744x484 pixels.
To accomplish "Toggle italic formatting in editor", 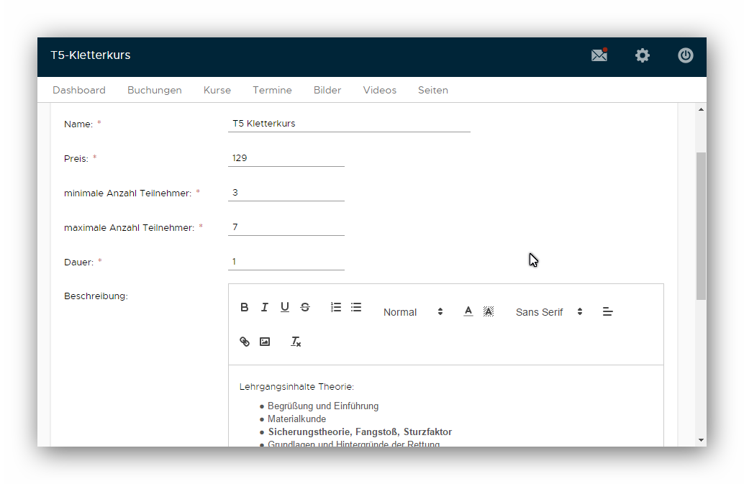I will pyautogui.click(x=265, y=307).
